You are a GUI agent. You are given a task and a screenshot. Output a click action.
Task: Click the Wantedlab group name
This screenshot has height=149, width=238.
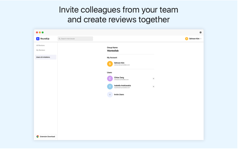[113, 51]
